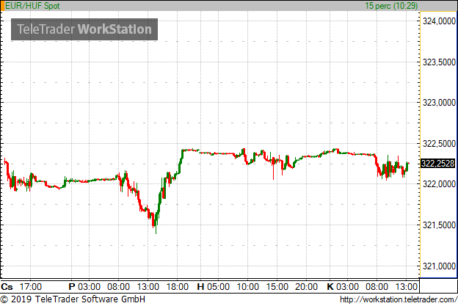Click the orange marker left of EUR/HUF title

click(x=2, y=6)
